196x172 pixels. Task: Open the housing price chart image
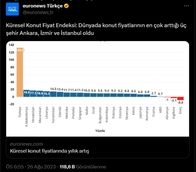tap(98, 89)
